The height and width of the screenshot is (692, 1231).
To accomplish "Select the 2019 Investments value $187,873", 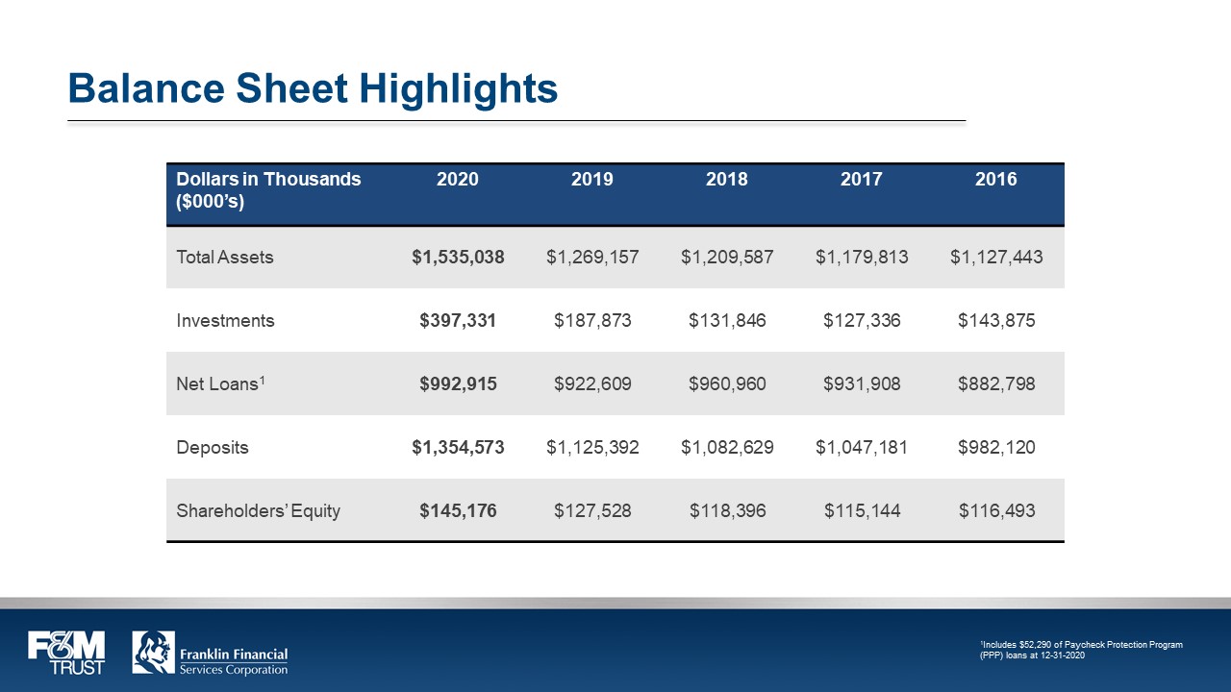I will pyautogui.click(x=592, y=321).
